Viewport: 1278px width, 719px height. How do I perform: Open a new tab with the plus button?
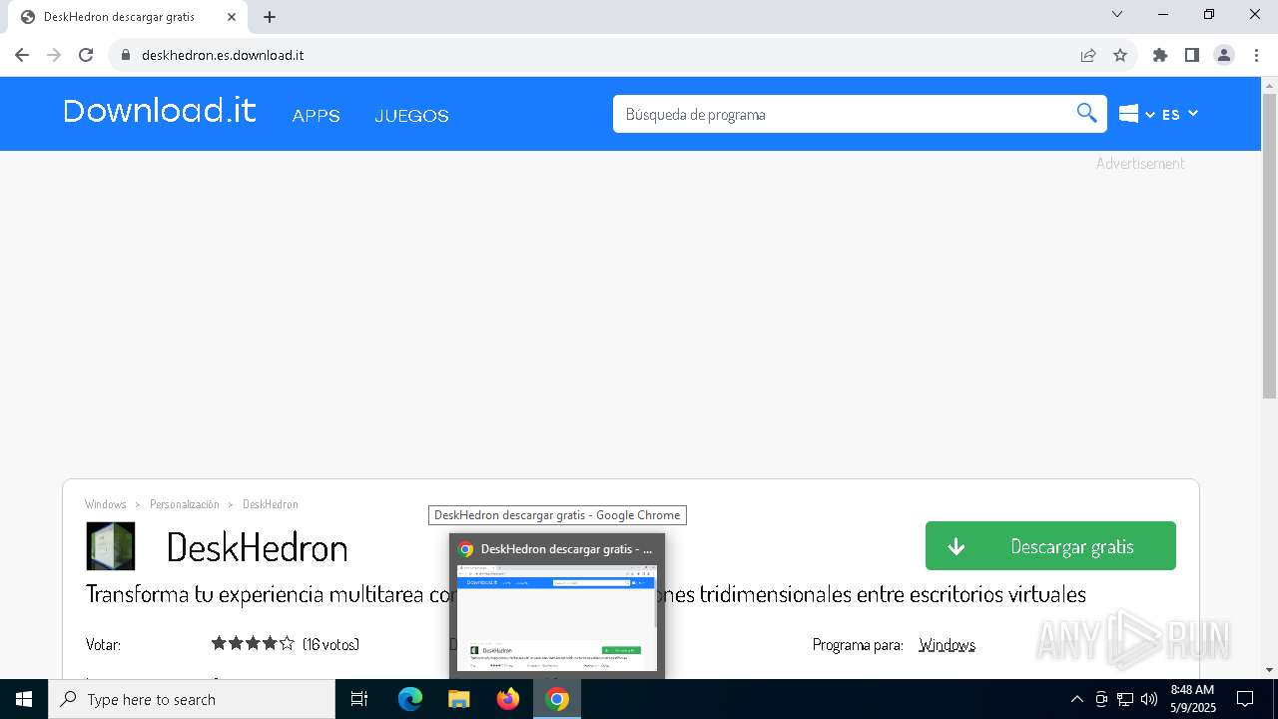[x=270, y=17]
